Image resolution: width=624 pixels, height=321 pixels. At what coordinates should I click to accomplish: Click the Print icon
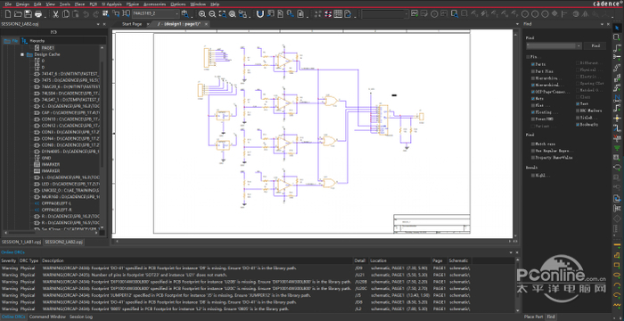click(38, 14)
